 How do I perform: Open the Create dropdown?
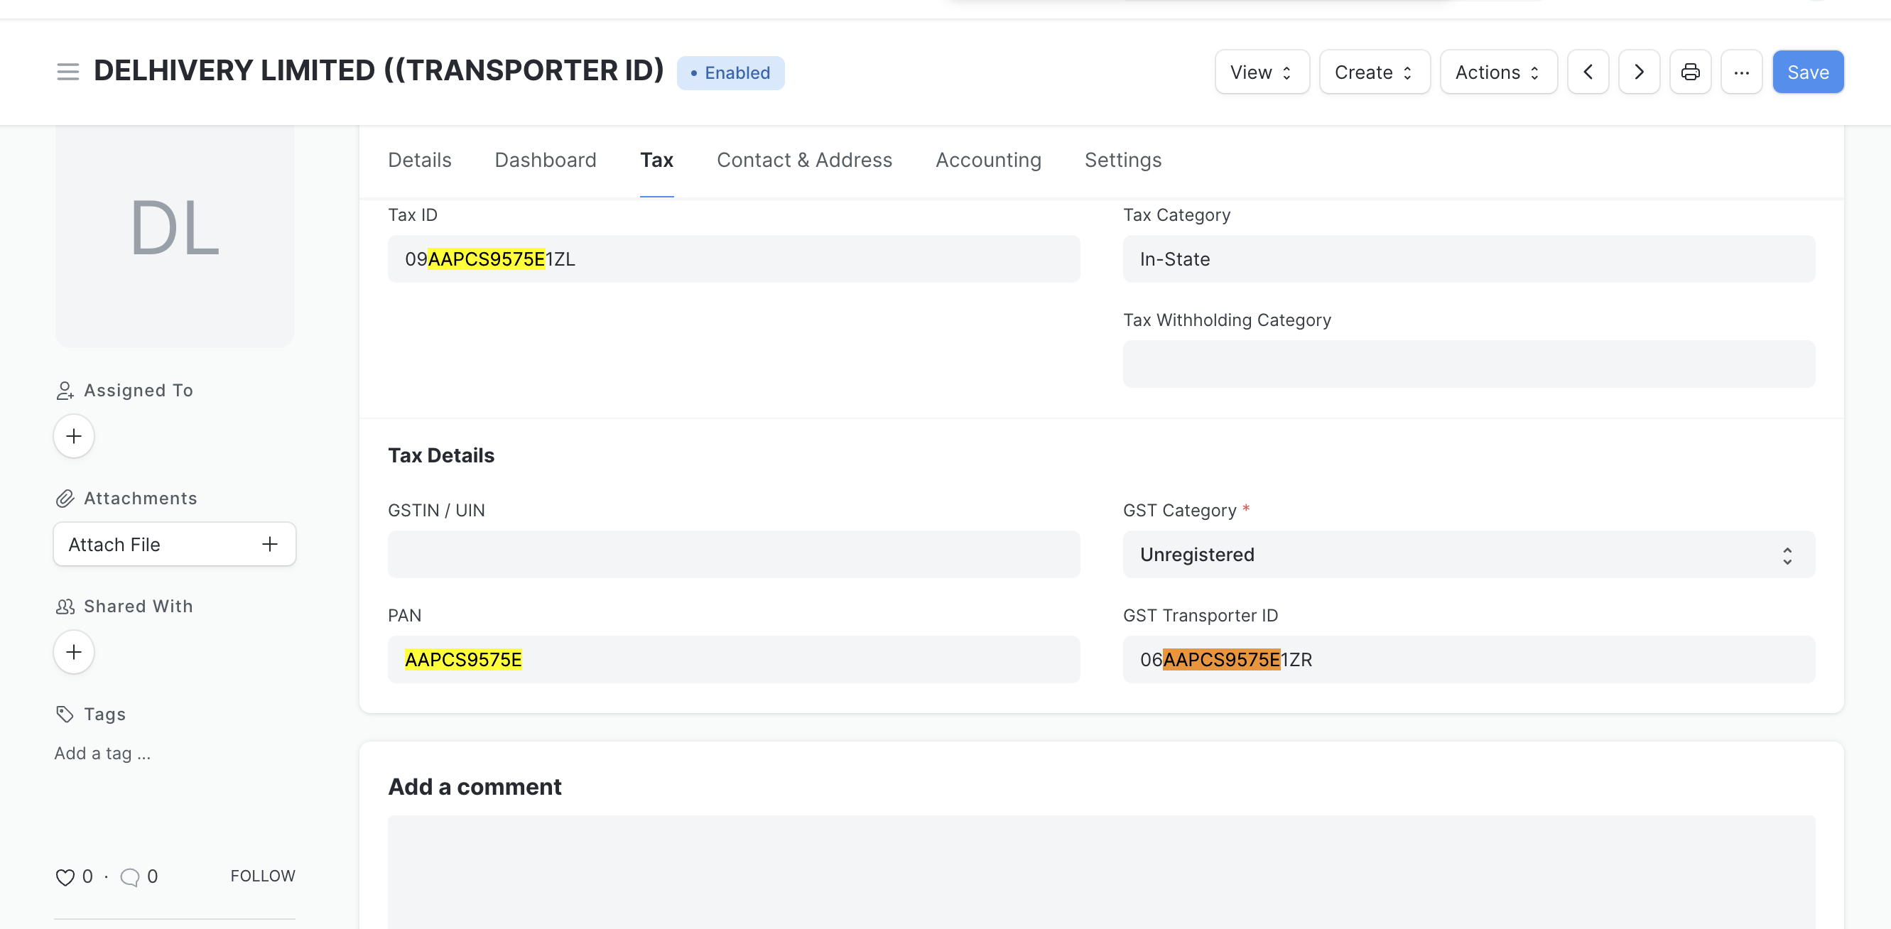pyautogui.click(x=1373, y=71)
